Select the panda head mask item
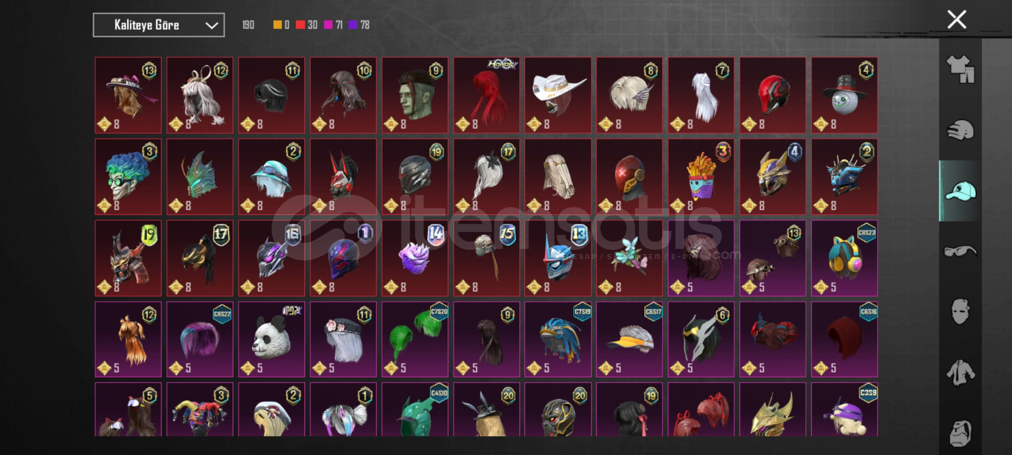The width and height of the screenshot is (1012, 455). [x=272, y=339]
